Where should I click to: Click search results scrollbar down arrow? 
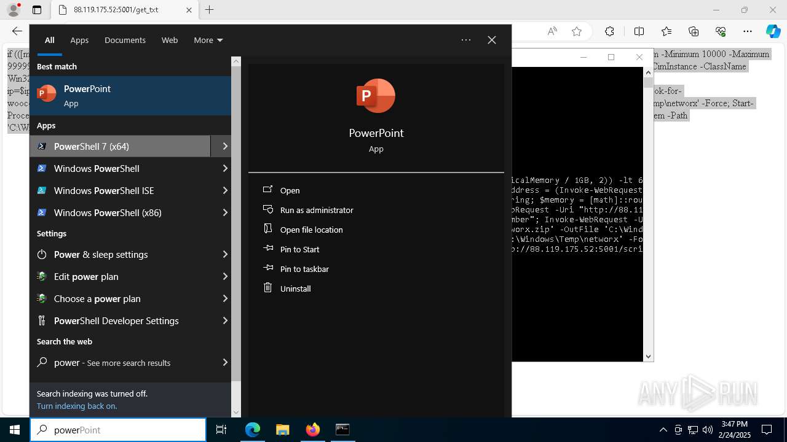pos(236,413)
